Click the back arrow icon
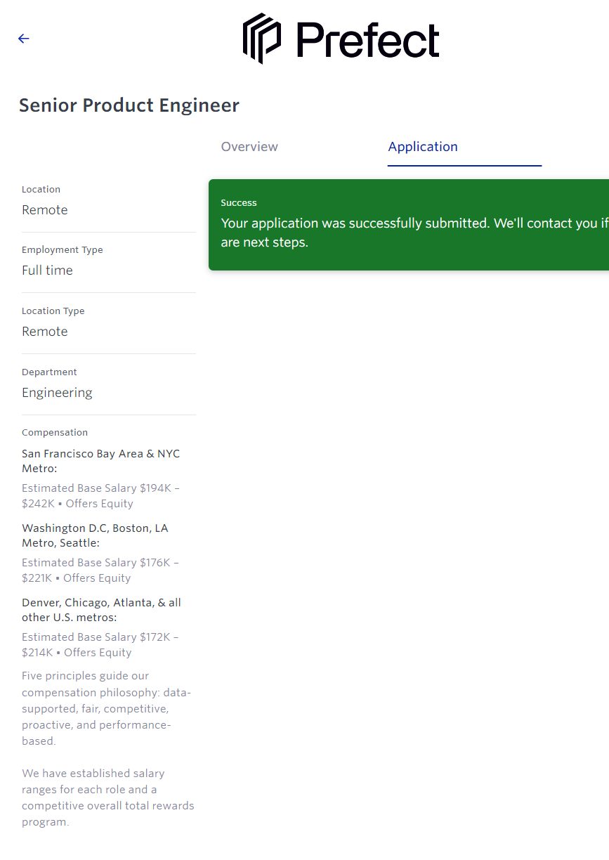This screenshot has width=609, height=860. 24,39
